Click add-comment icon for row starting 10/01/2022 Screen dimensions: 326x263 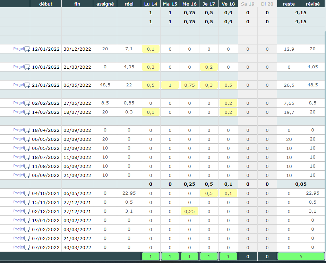[x=27, y=67]
